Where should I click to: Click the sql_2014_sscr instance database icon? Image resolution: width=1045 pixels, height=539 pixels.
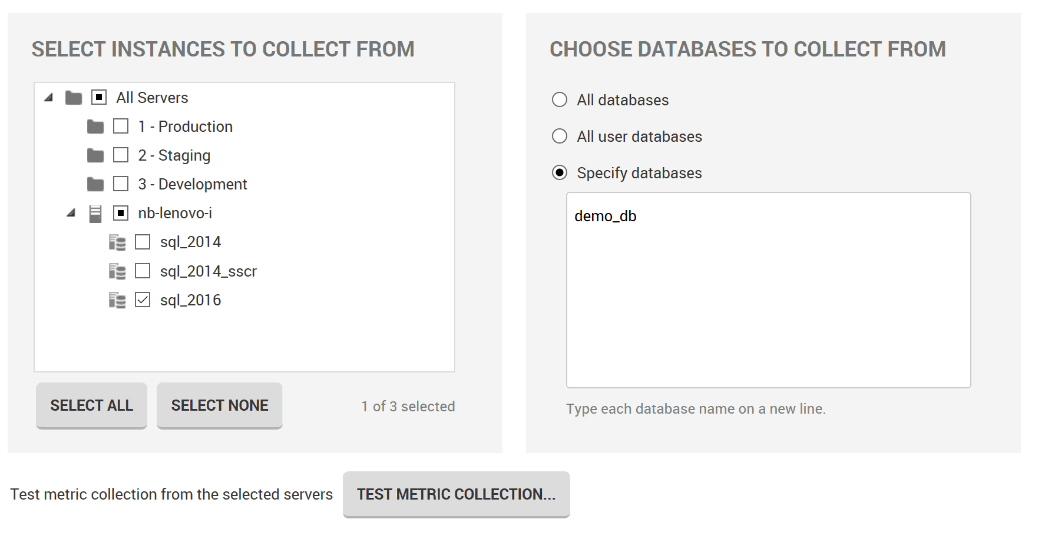117,271
